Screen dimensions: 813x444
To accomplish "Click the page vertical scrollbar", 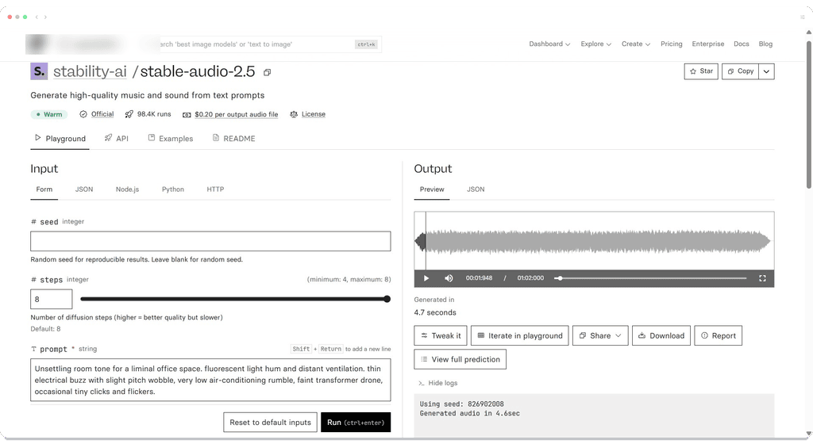I will coord(809,114).
